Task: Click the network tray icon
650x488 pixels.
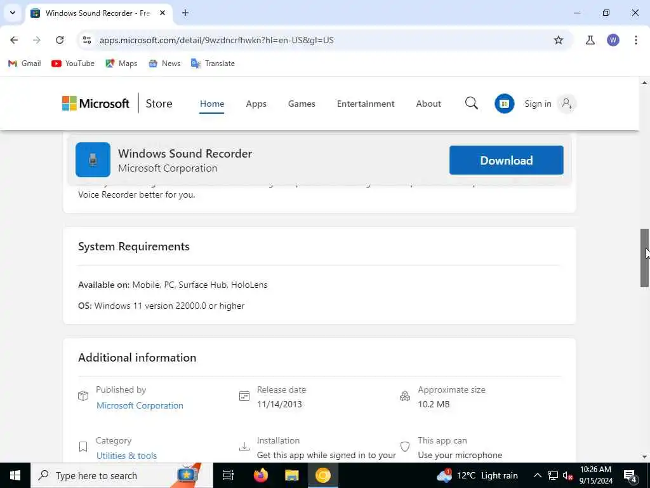Action: click(553, 475)
